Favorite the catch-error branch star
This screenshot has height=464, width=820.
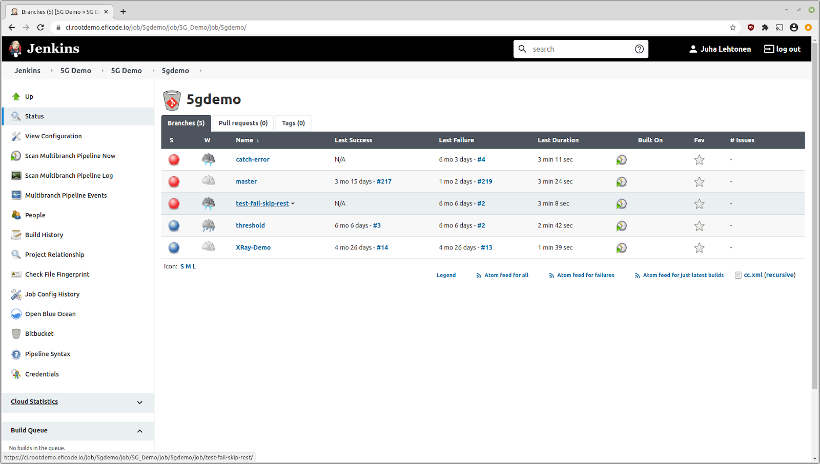click(699, 160)
